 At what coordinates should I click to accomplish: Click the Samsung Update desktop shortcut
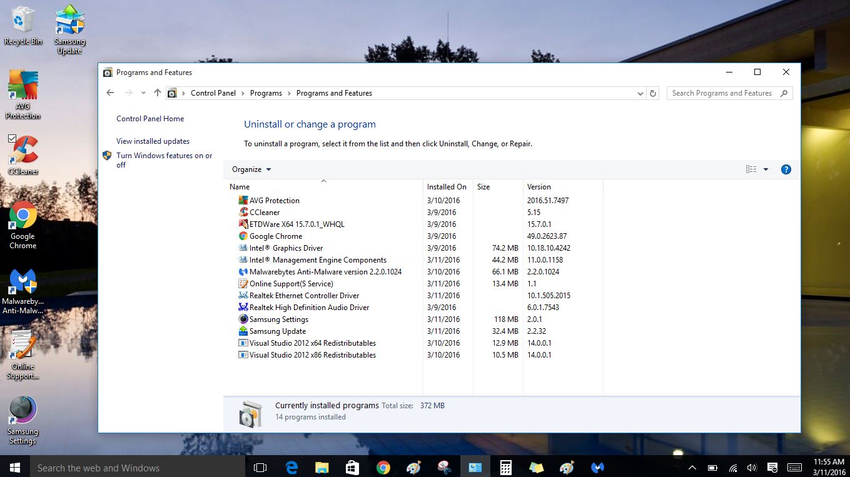[69, 29]
